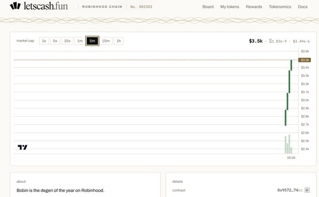Click the latest green candle at $3.5k

tap(291, 65)
